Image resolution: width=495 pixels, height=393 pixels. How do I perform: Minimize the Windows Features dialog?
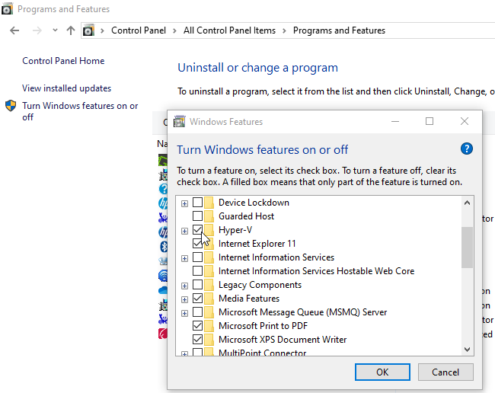(x=395, y=121)
